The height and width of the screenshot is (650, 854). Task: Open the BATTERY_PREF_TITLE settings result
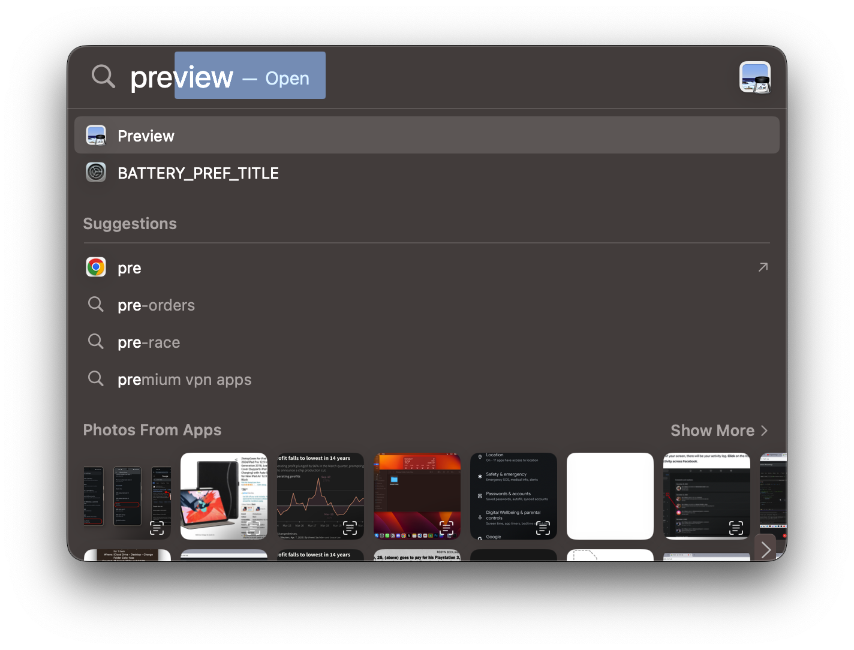coord(427,173)
